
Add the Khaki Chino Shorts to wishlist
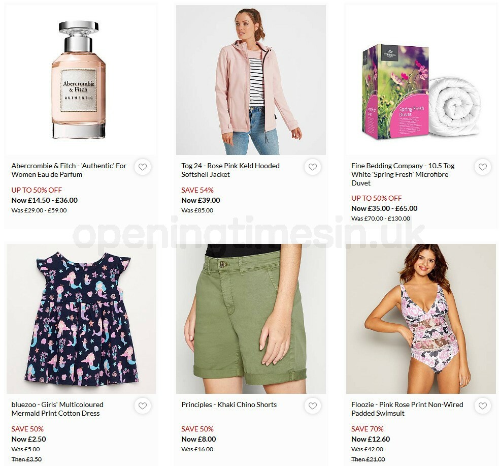point(313,406)
